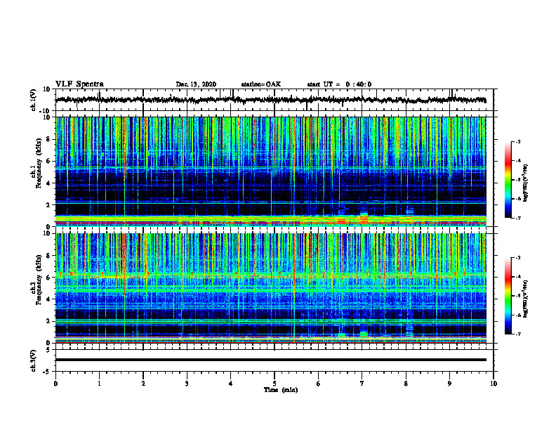Click the ch.1 colorbar log(PSD) label
The width and height of the screenshot is (556, 430).
click(526, 183)
